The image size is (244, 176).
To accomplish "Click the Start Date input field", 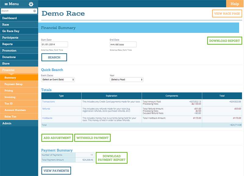I will [54, 44].
